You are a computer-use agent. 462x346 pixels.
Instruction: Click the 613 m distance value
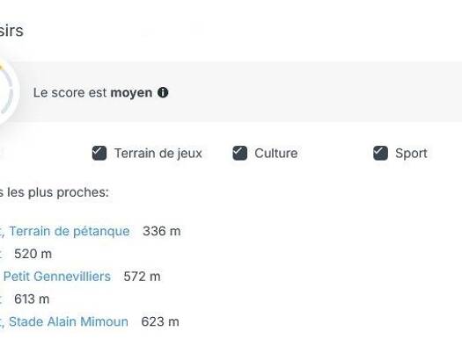pos(32,299)
